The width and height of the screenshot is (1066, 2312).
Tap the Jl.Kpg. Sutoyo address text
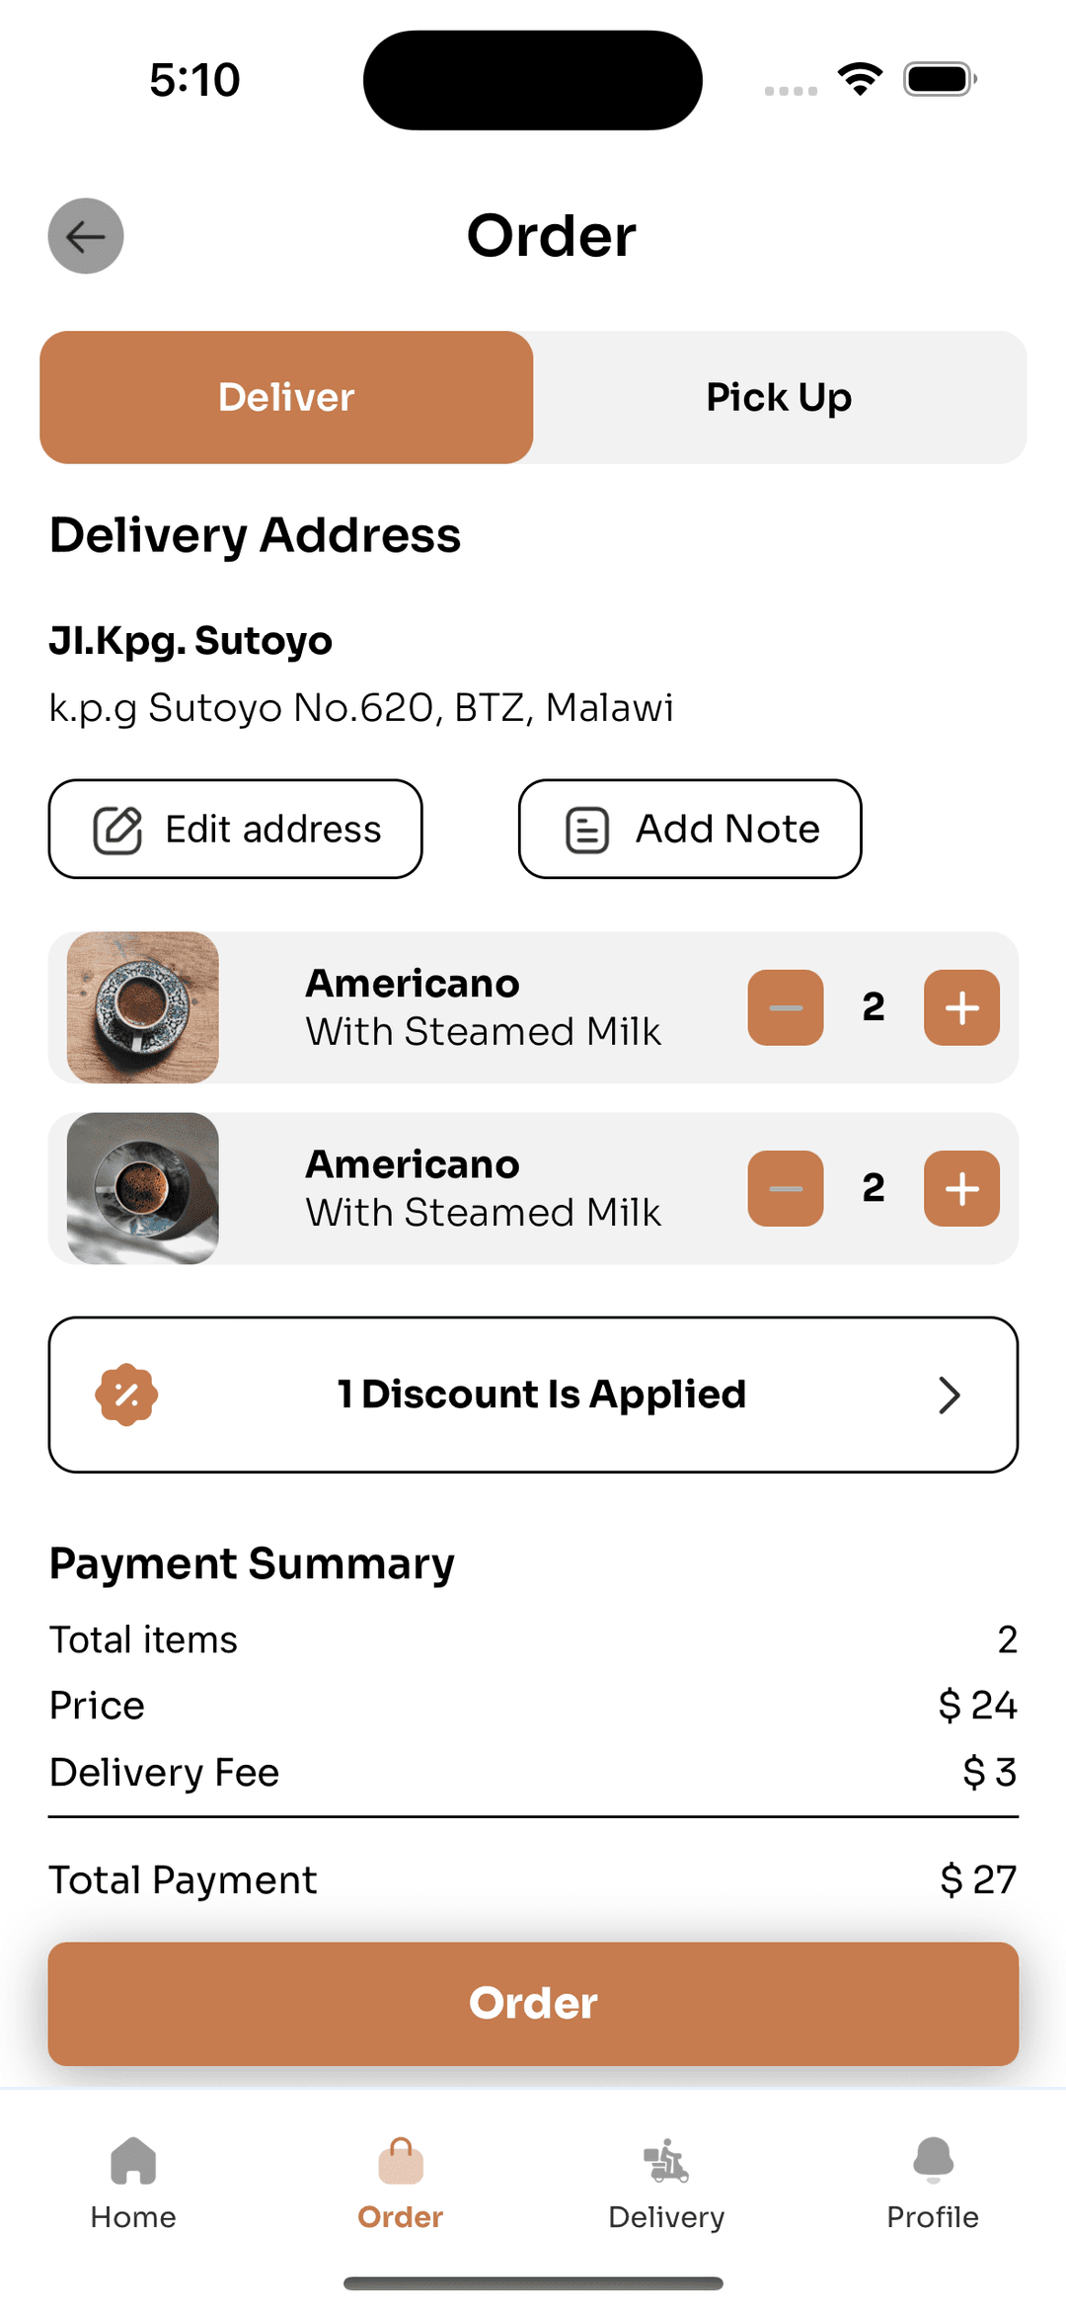point(190,641)
